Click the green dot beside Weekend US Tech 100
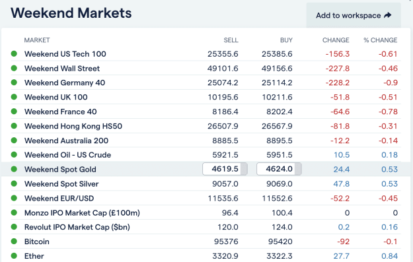This screenshot has width=413, height=262. [14, 53]
